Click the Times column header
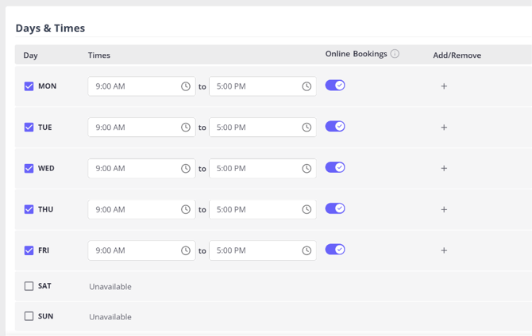Image resolution: width=532 pixels, height=336 pixels. 99,55
